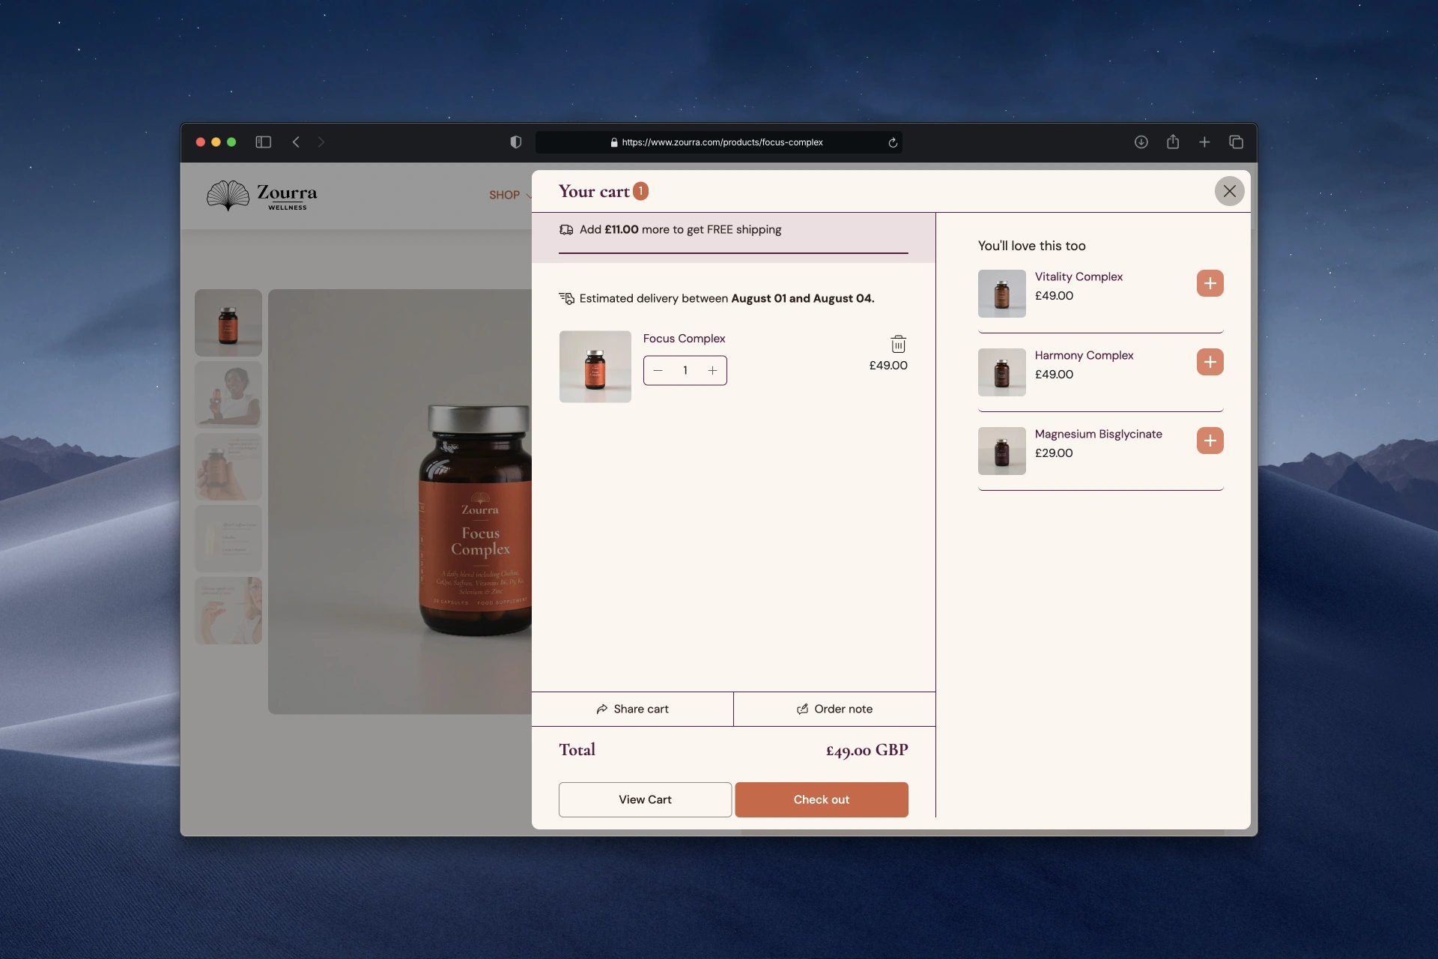Click the Zourra Wellness logo
The height and width of the screenshot is (959, 1438).
tap(261, 196)
